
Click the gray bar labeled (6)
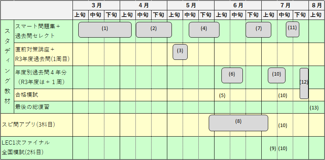click(232, 75)
